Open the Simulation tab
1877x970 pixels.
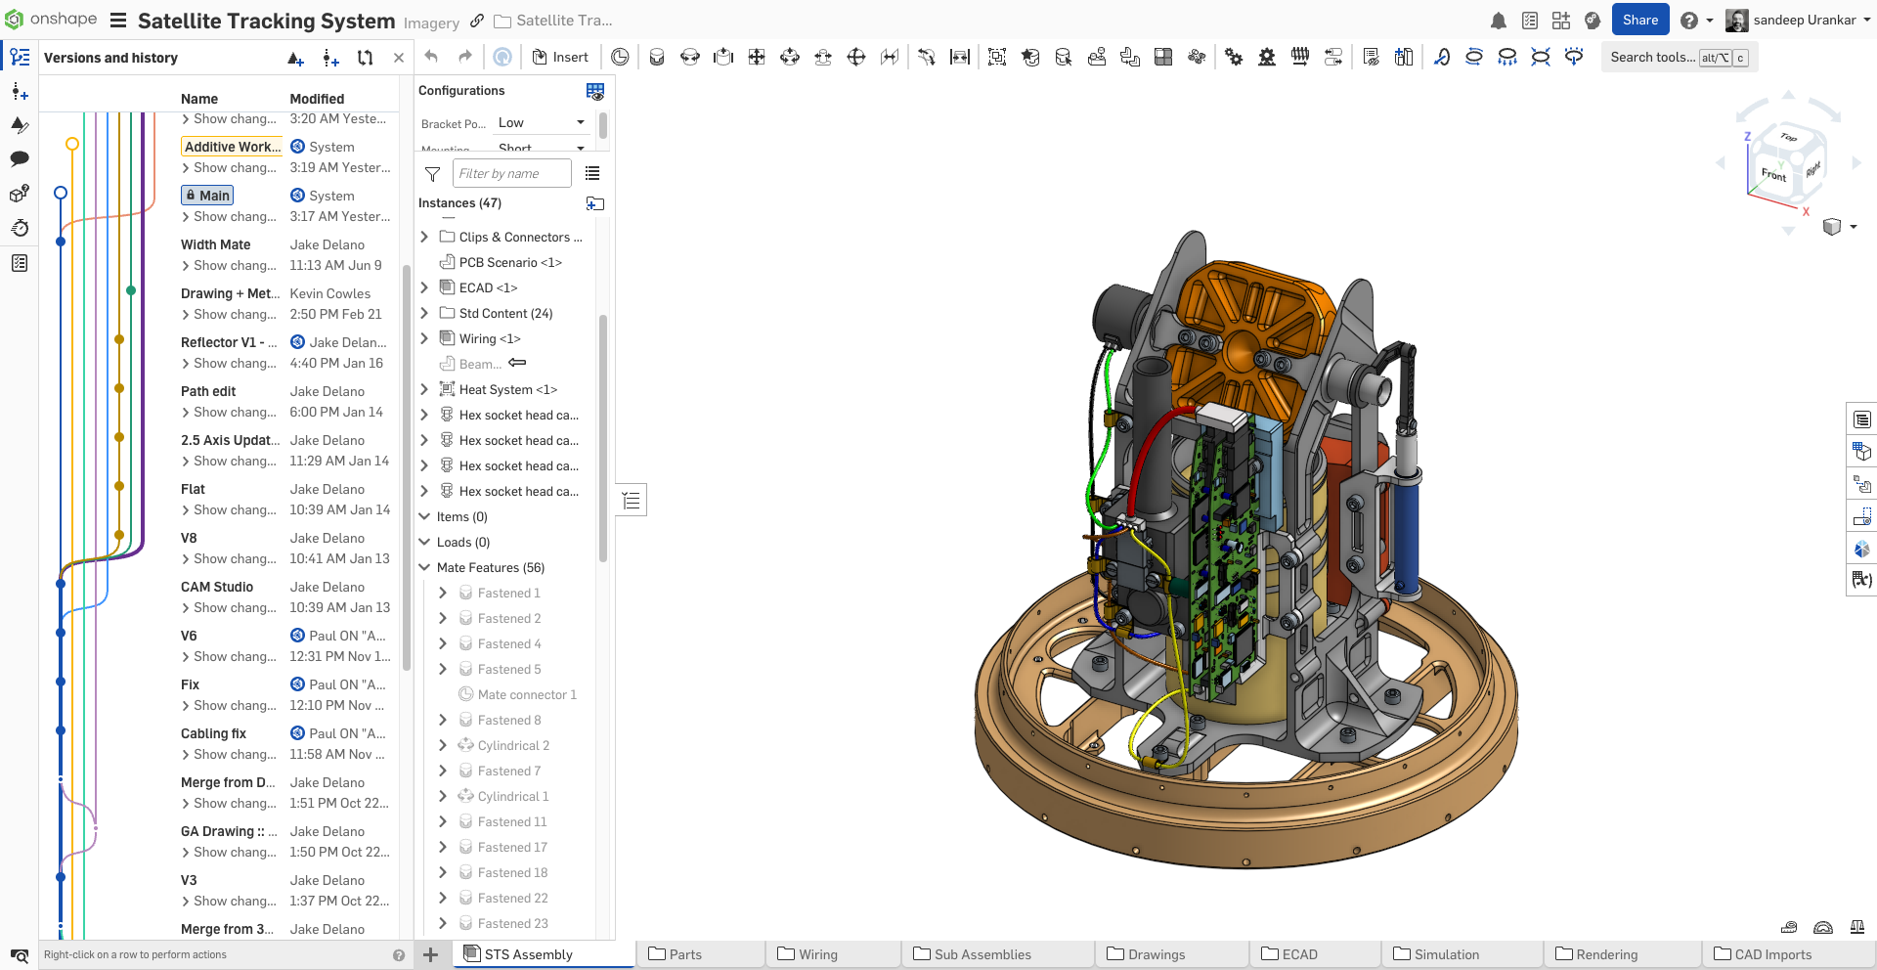pos(1461,954)
